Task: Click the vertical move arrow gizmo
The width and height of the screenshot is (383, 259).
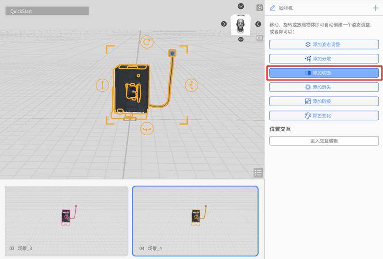Action: tap(103, 85)
